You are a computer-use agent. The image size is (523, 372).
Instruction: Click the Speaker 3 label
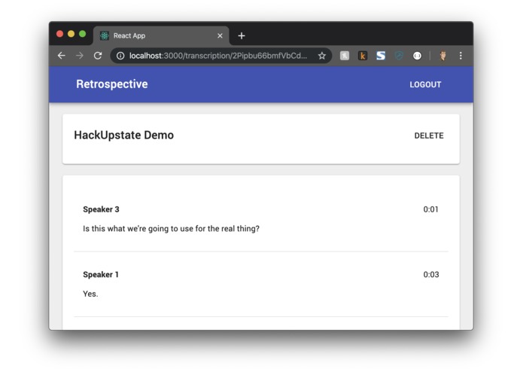(101, 209)
